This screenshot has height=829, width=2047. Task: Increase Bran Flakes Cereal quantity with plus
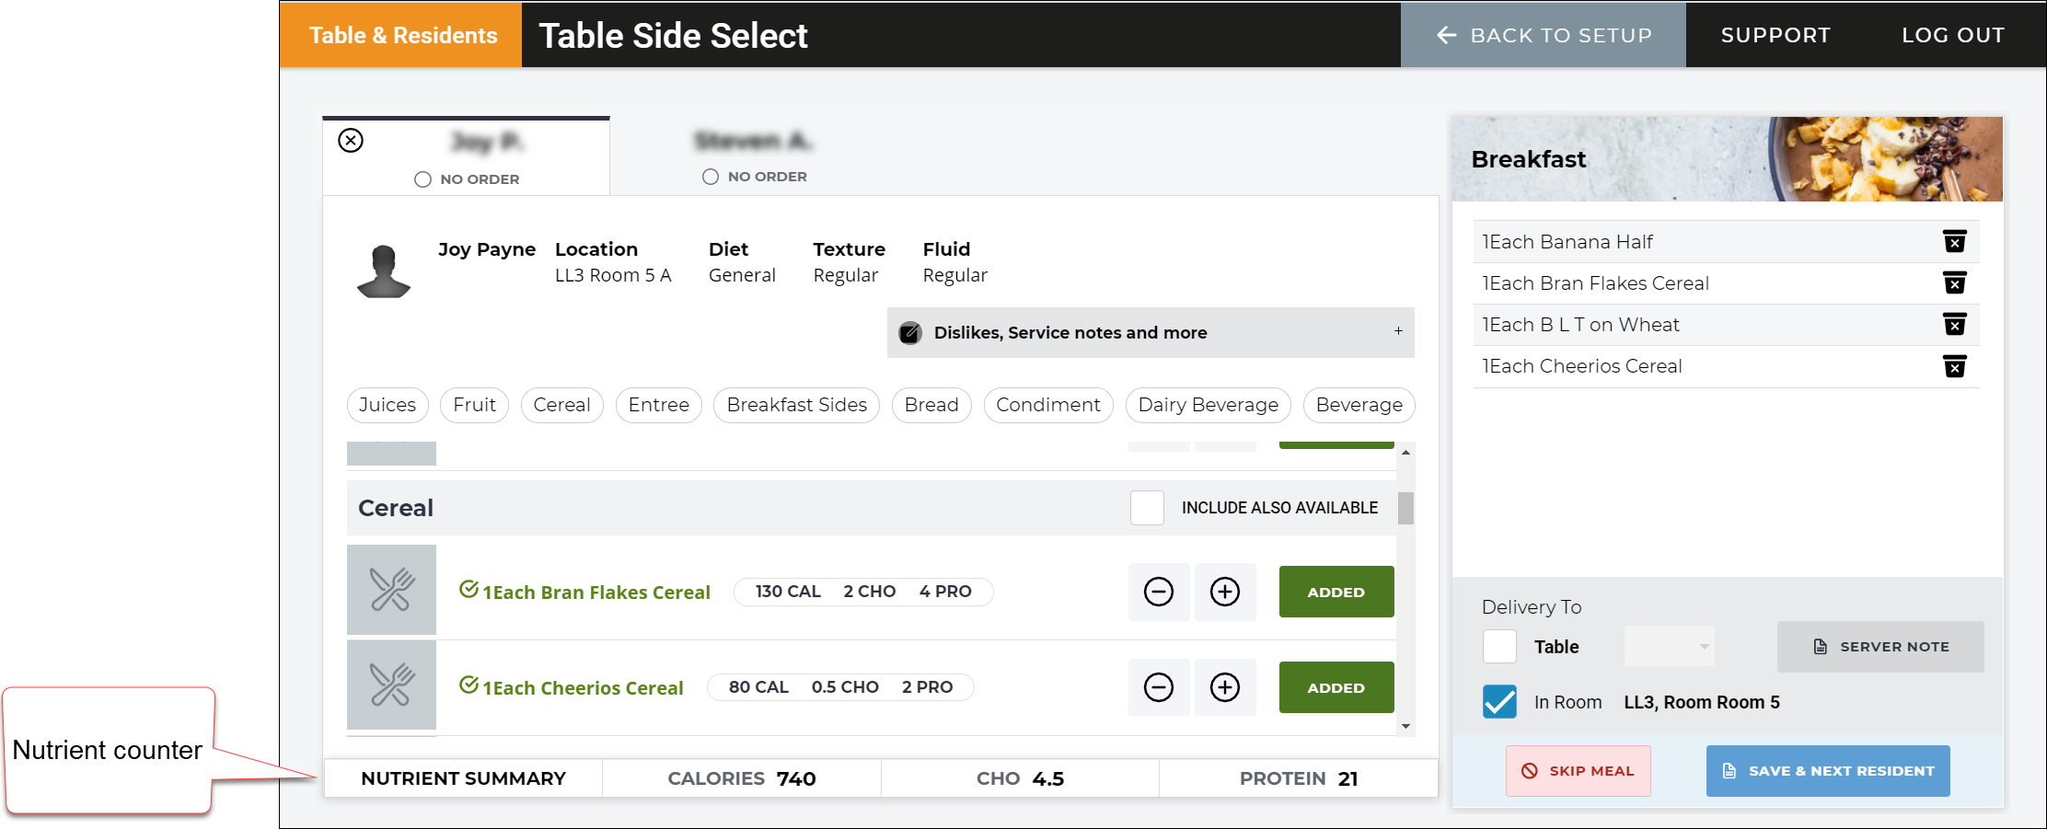[1225, 592]
